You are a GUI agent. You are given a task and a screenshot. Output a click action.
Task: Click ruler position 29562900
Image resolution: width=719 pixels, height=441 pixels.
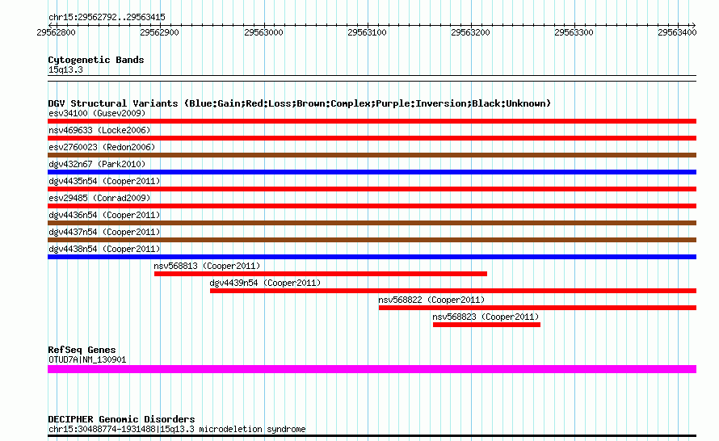tap(160, 32)
